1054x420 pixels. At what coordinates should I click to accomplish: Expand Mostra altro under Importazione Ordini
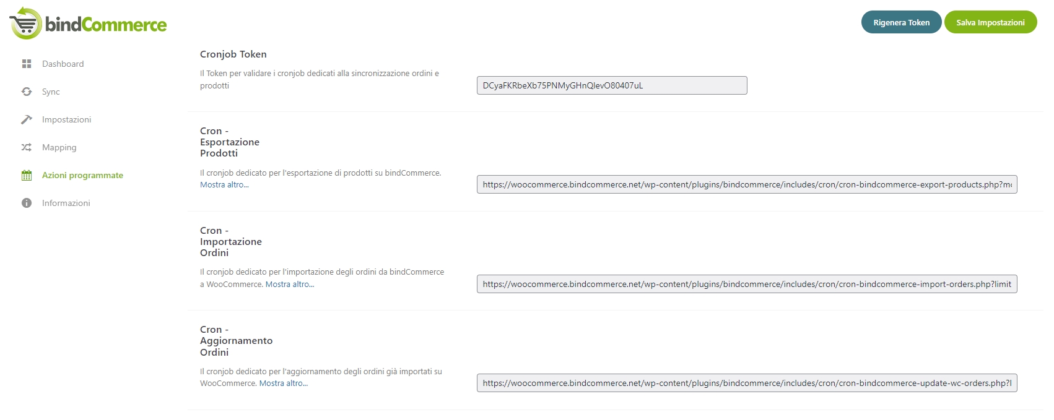pos(290,285)
